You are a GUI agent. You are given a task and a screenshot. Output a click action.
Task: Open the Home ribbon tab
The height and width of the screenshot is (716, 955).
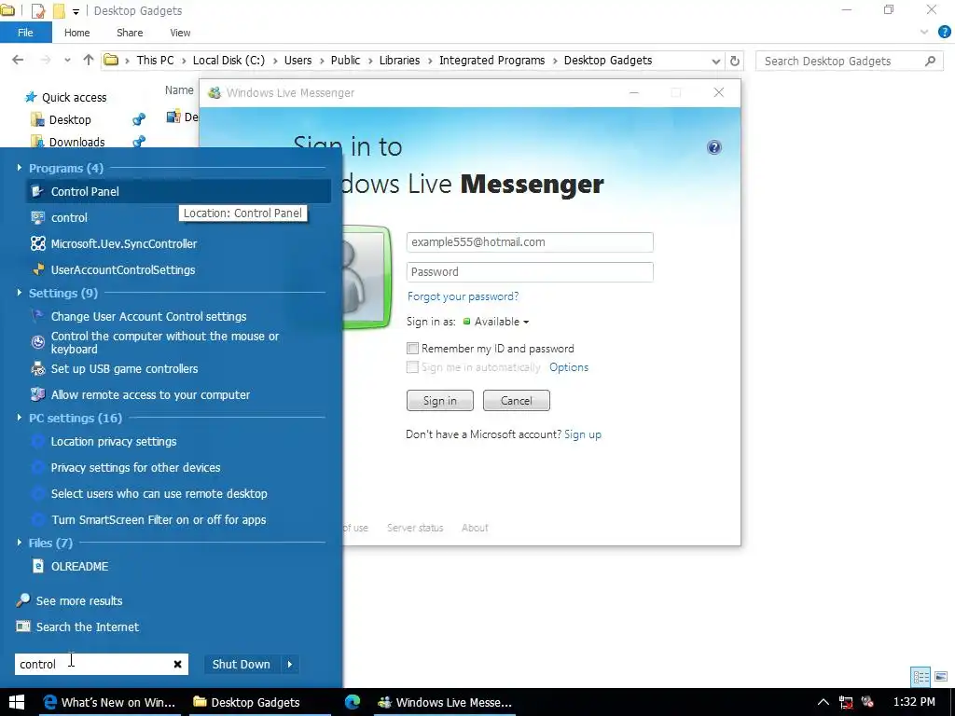[76, 33]
